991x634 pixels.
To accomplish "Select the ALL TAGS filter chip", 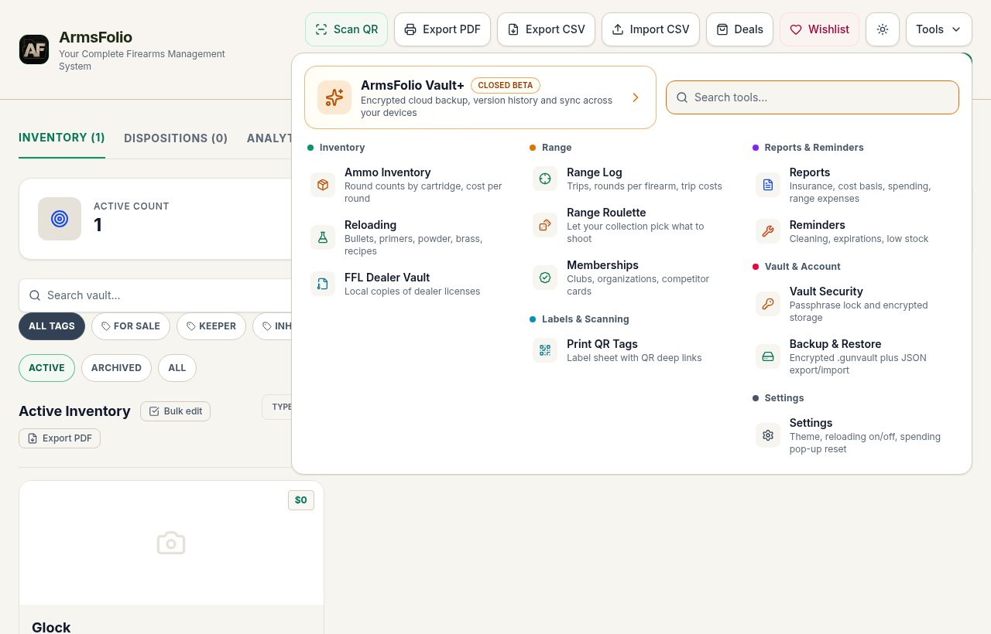I will click(x=52, y=326).
